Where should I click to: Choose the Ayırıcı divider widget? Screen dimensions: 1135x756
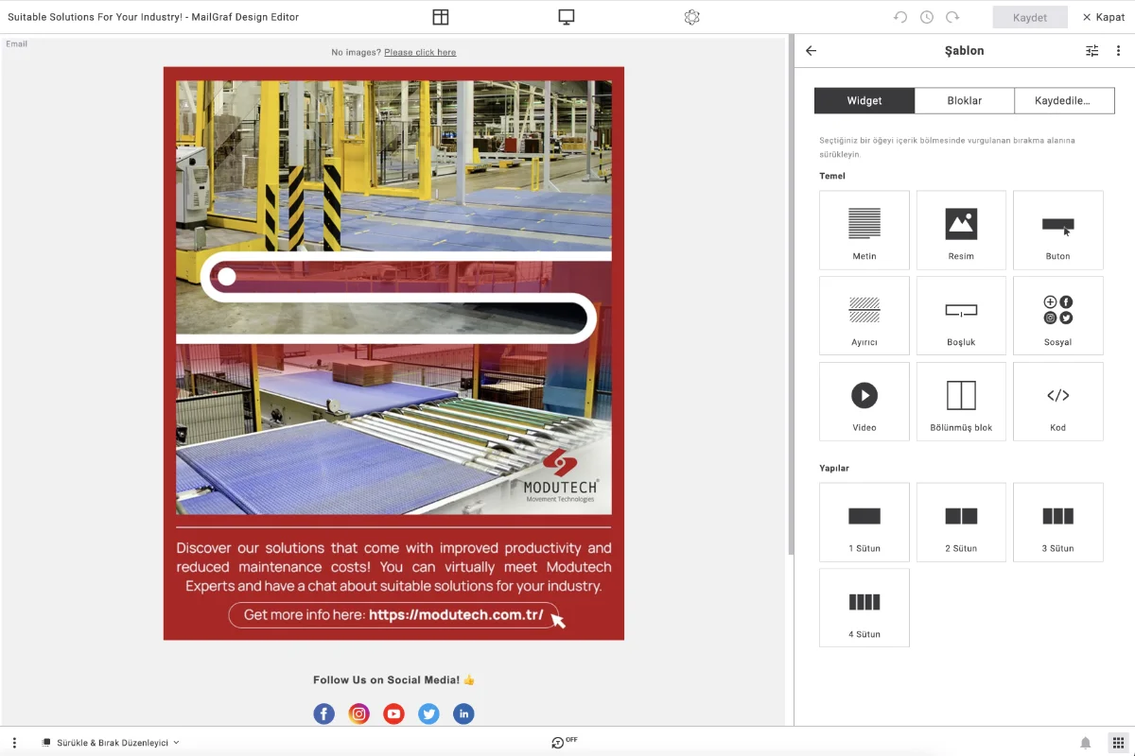point(864,316)
